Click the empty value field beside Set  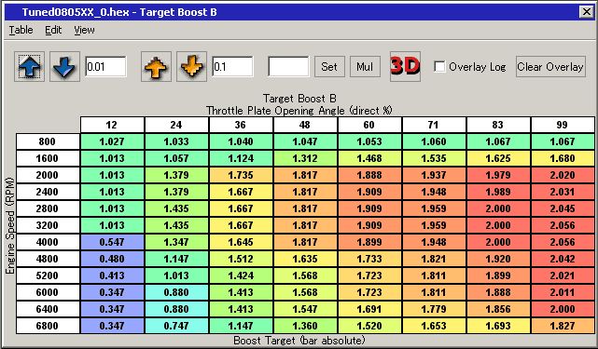pyautogui.click(x=288, y=67)
